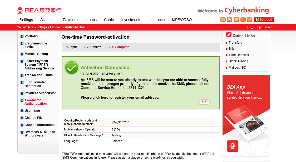Image resolution: width=296 pixels, height=162 pixels.
Task: Select Transaction Limits in sidebar
Action: point(38,75)
